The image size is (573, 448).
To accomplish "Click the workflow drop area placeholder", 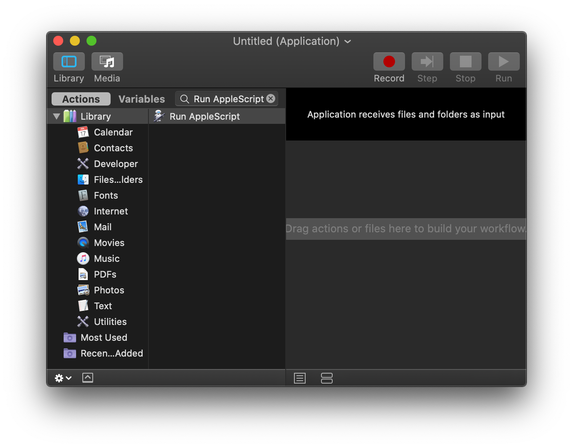I will click(x=406, y=229).
